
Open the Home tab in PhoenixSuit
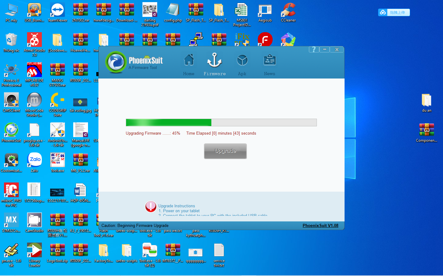189,65
